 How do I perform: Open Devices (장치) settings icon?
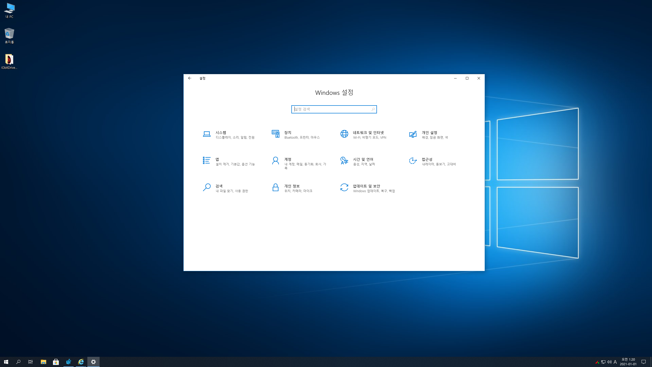(275, 134)
